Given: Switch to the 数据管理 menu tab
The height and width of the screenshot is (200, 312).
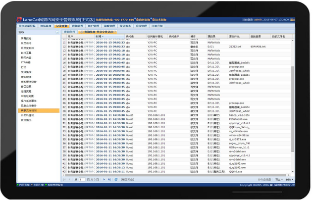Looking at the screenshot, I should click(78, 26).
